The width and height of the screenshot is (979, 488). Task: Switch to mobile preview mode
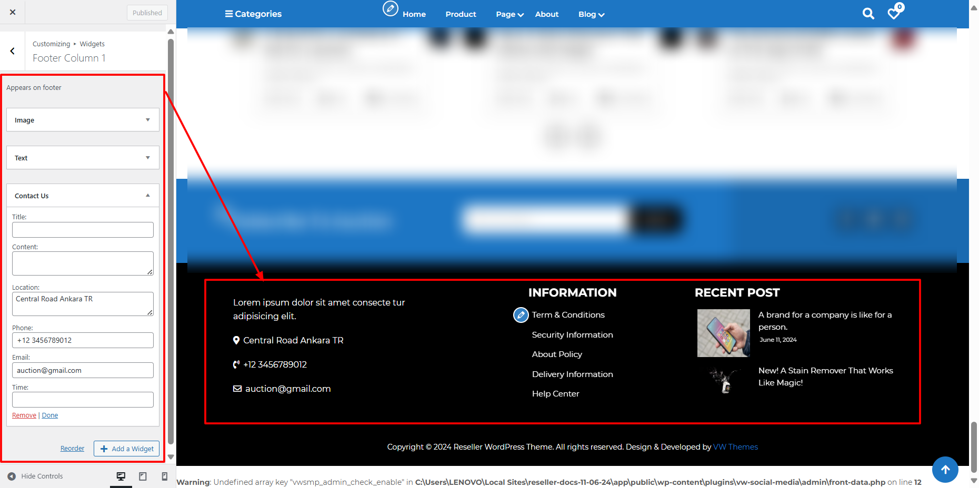(164, 476)
